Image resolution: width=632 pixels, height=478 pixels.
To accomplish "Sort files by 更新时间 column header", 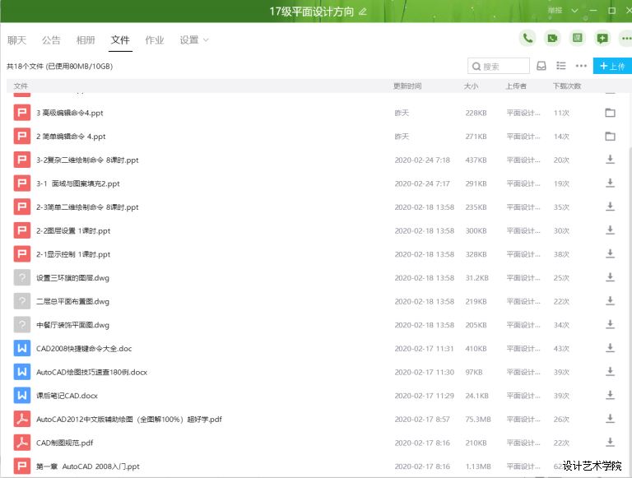I will tap(407, 86).
